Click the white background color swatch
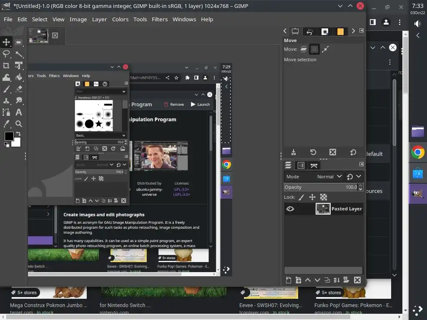427x320 pixels. click(x=17, y=144)
